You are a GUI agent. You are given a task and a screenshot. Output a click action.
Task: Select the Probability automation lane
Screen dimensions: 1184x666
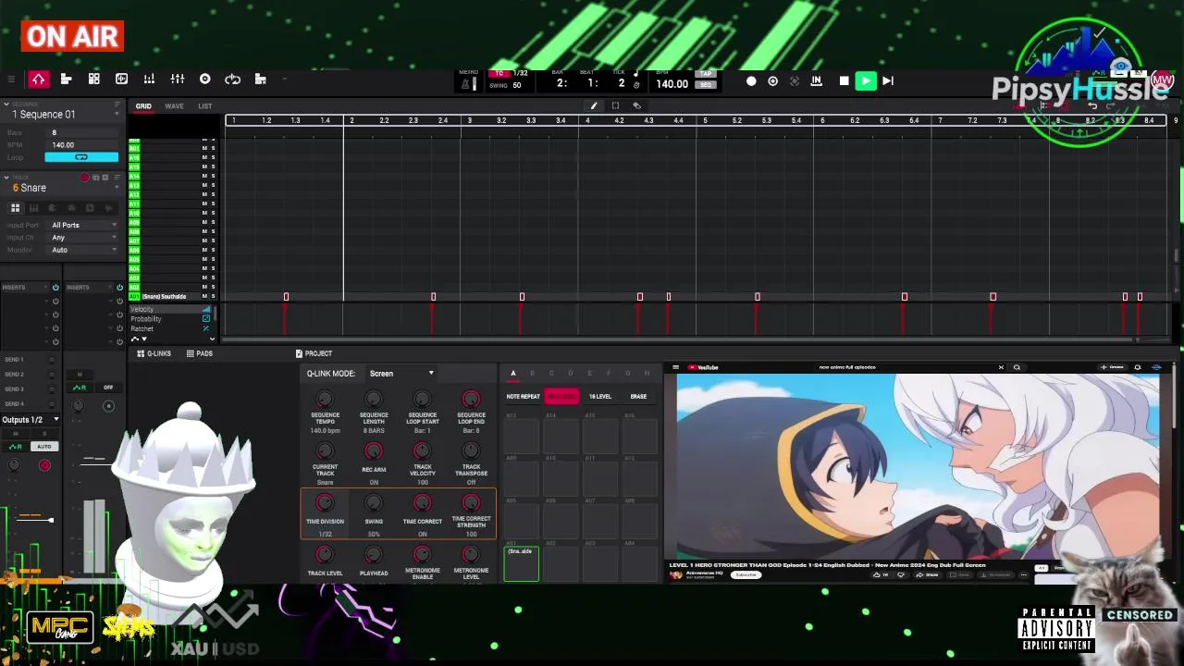point(170,319)
